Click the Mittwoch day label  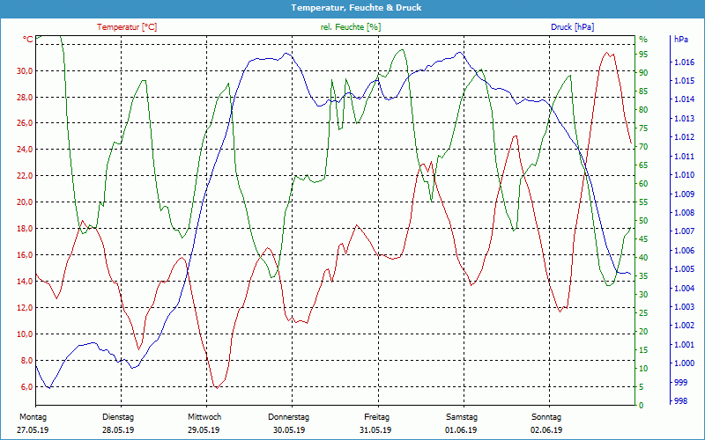click(204, 417)
